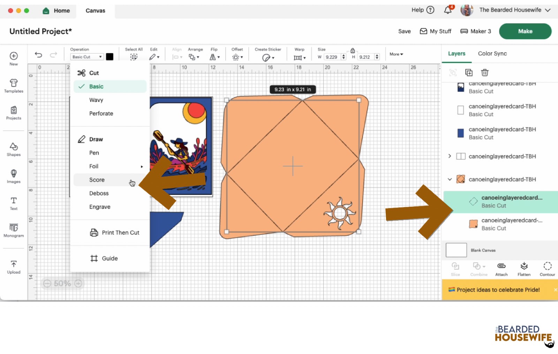Viewport: 558px width, 354px height.
Task: Click the green Make button
Action: click(525, 31)
